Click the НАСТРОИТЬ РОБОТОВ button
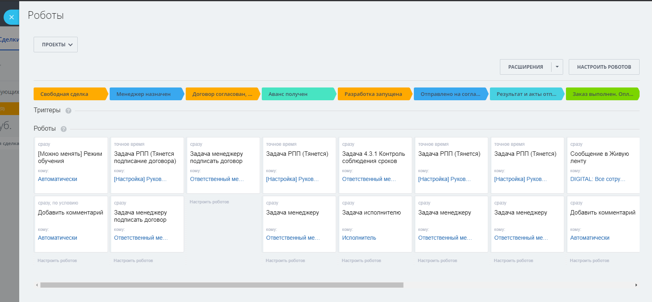 (604, 67)
